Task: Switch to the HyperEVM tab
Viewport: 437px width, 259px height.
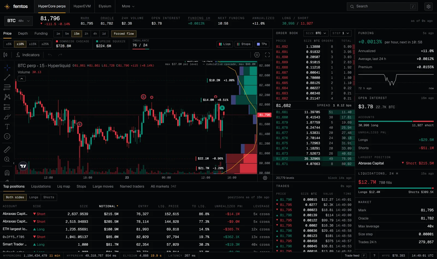Action: pos(82,6)
